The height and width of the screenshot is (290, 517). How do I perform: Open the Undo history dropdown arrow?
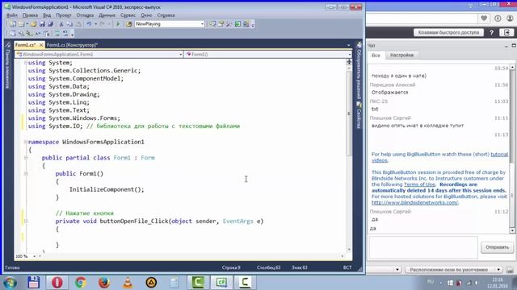point(95,24)
